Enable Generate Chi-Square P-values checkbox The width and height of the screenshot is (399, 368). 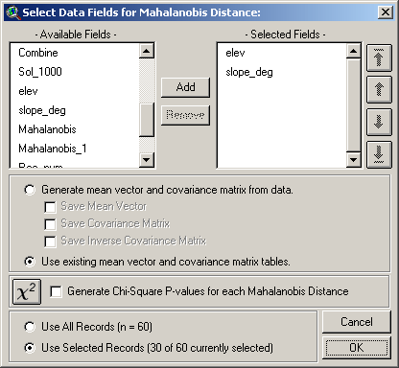[56, 291]
